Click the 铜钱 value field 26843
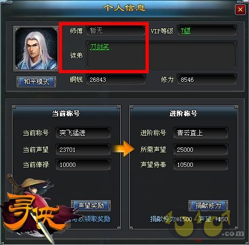Image resolution: width=249 pixels, height=245 pixels. point(116,80)
